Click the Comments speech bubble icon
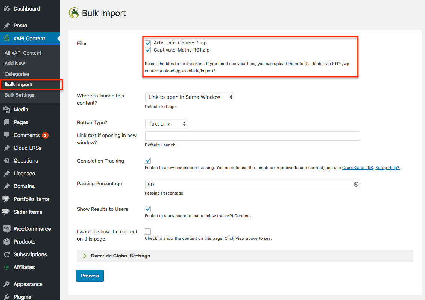 coord(6,135)
